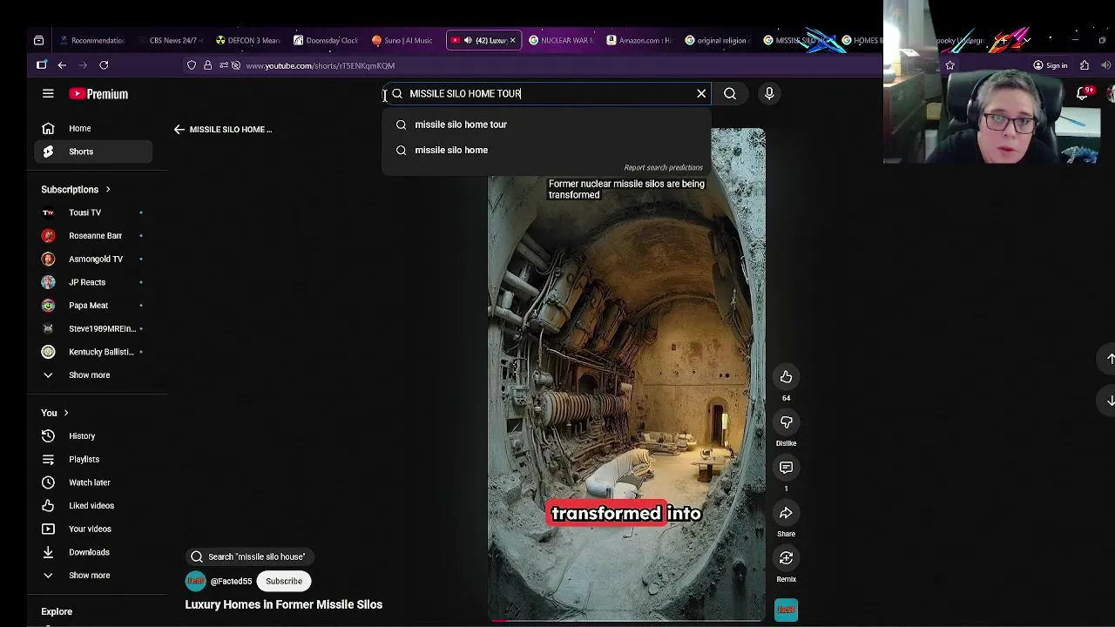
Task: Go forward in browser history
Action: pyautogui.click(x=83, y=65)
